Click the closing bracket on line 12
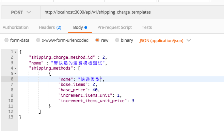The height and width of the screenshot is (131, 224). [x=40, y=112]
